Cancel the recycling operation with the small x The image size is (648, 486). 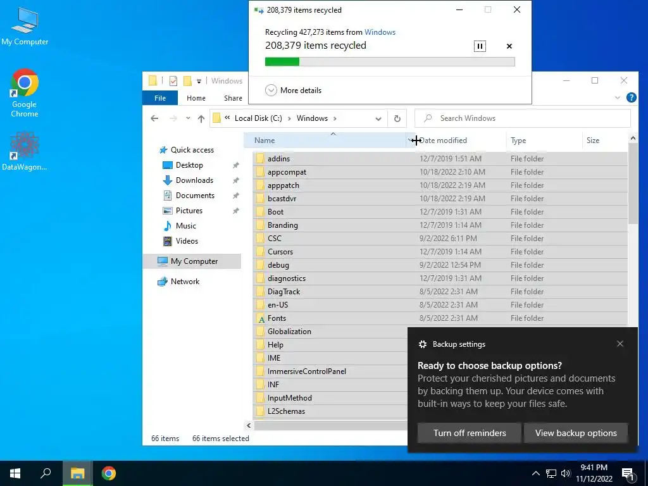(x=509, y=46)
